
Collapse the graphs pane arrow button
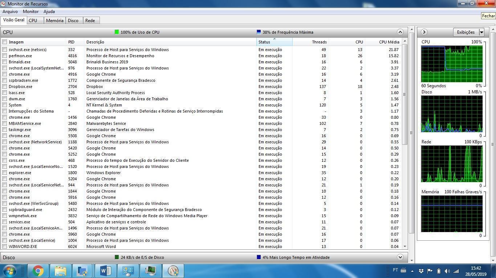(x=424, y=32)
